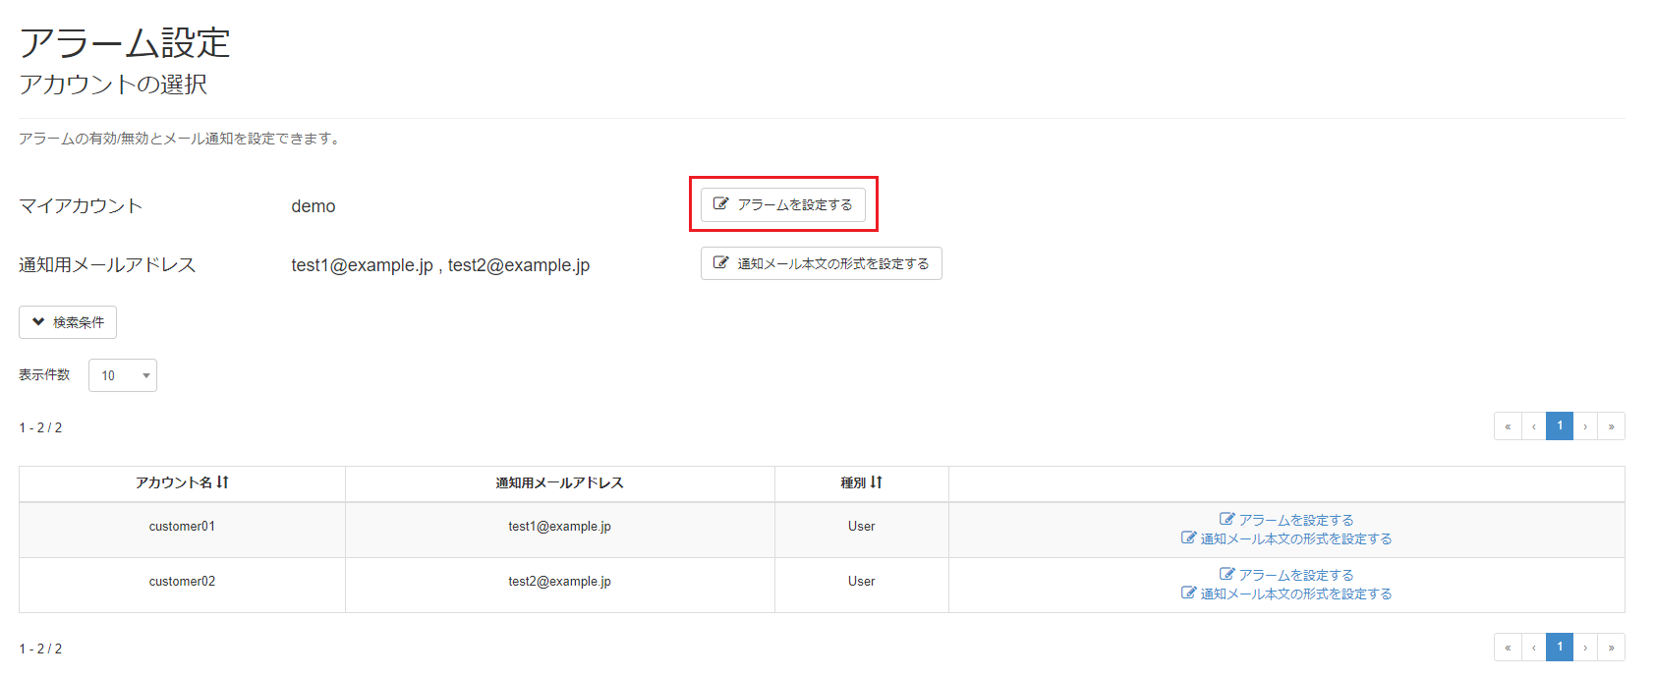Open 通知メール本文の形式を設定する link for customer01
The image size is (1655, 678).
[x=1286, y=538]
